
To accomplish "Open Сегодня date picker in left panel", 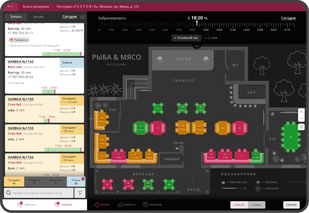I will click(x=69, y=17).
